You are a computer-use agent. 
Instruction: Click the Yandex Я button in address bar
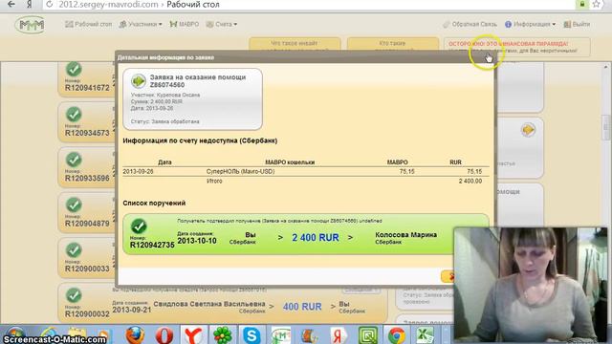(30, 5)
